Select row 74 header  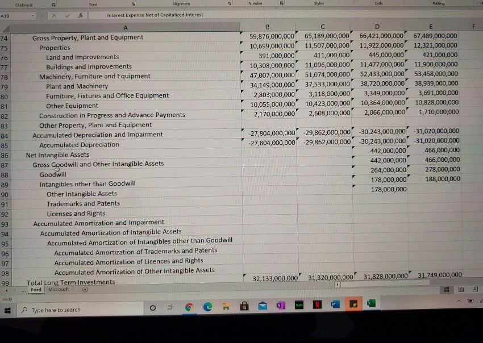pos(5,39)
